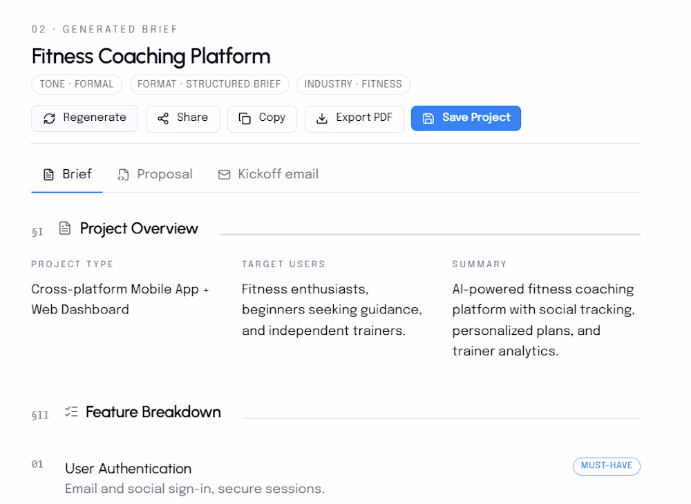Click the User Authentication feature title

(x=129, y=469)
